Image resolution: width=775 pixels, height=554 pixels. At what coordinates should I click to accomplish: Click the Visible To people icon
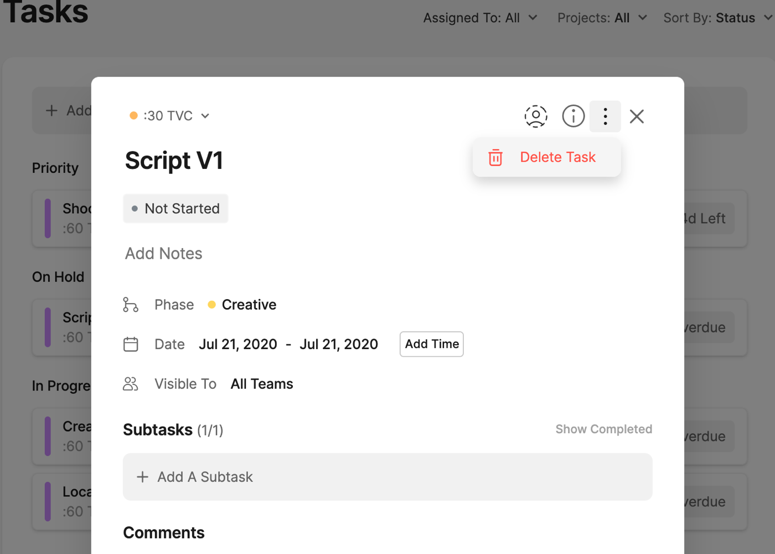(131, 384)
